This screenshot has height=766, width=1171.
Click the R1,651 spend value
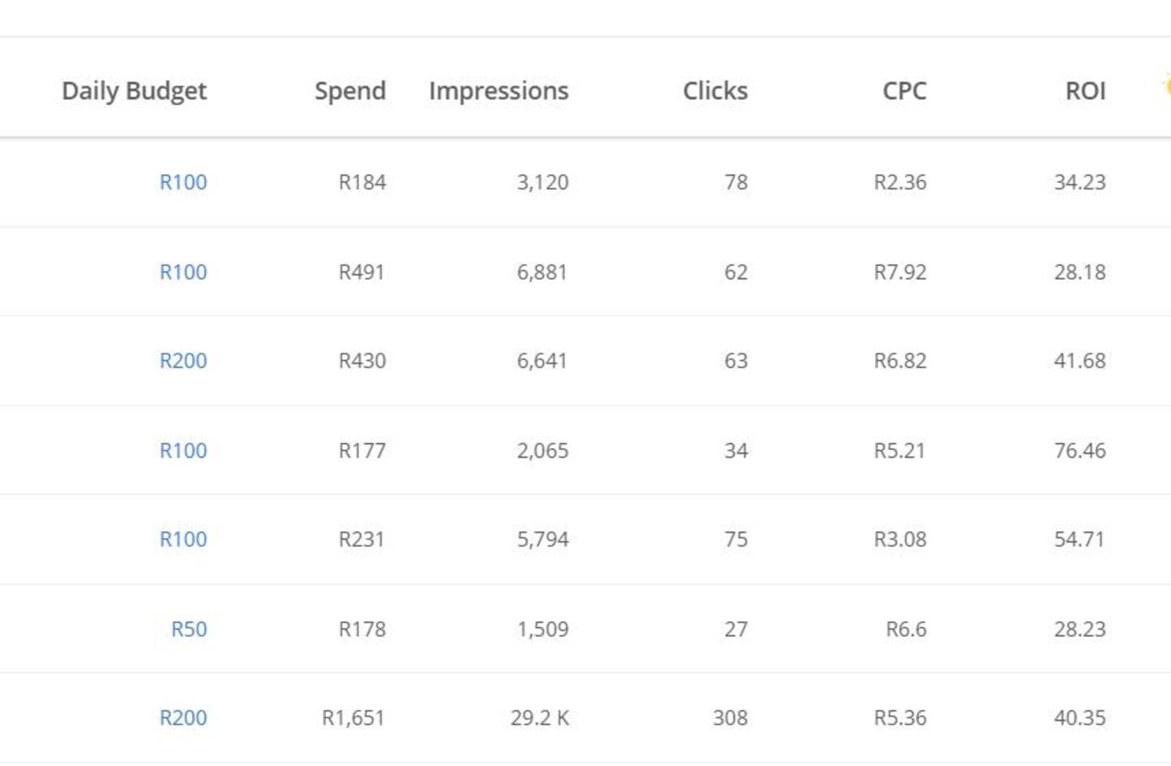coord(353,718)
